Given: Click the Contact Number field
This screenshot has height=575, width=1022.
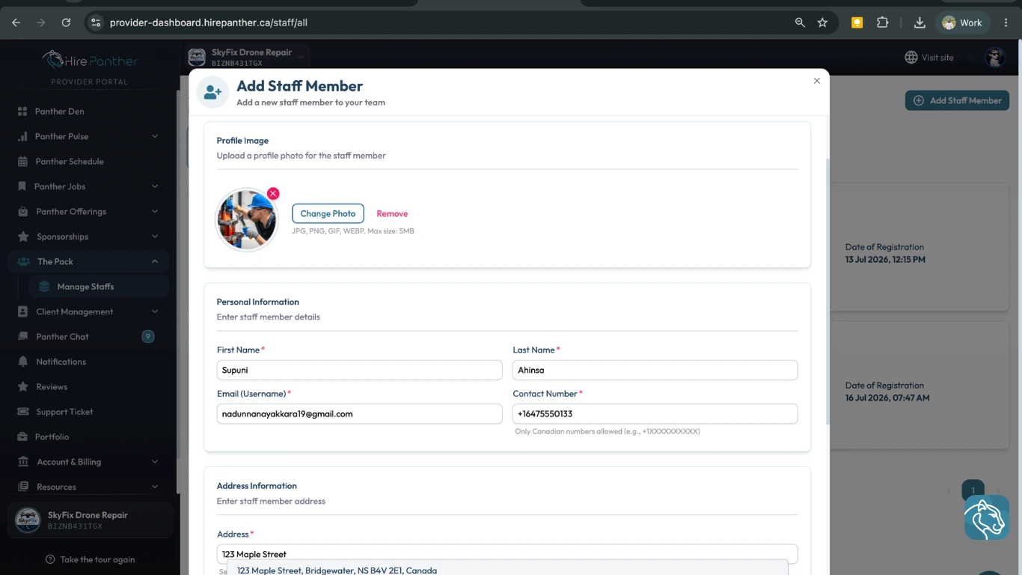Looking at the screenshot, I should coord(655,414).
